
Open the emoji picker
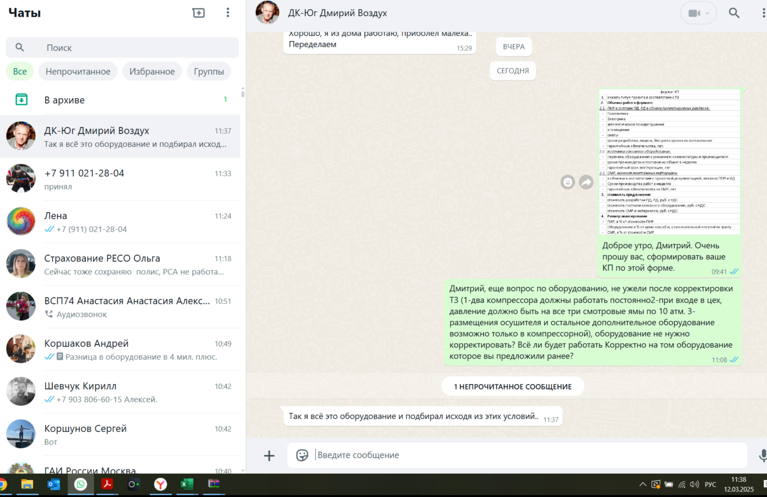[x=302, y=455]
